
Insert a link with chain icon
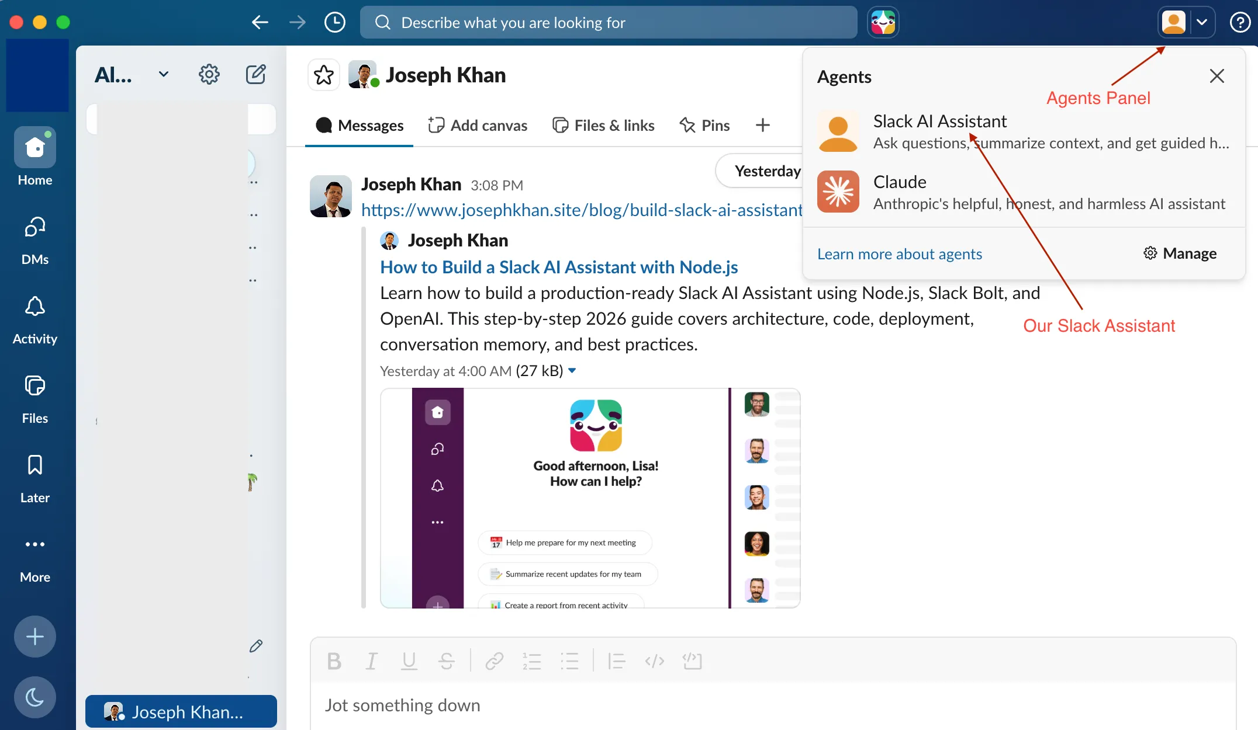[495, 661]
